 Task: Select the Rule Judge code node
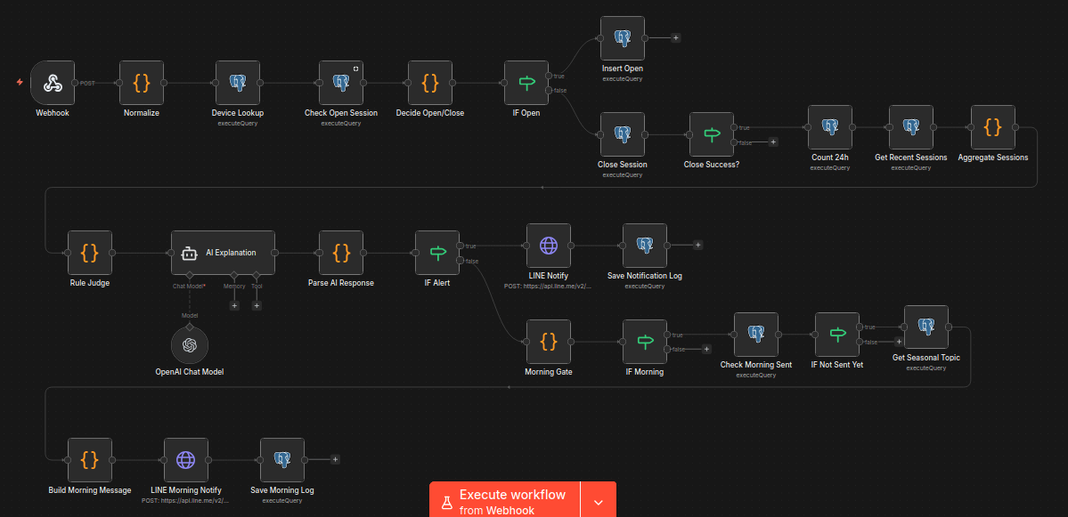tap(90, 253)
